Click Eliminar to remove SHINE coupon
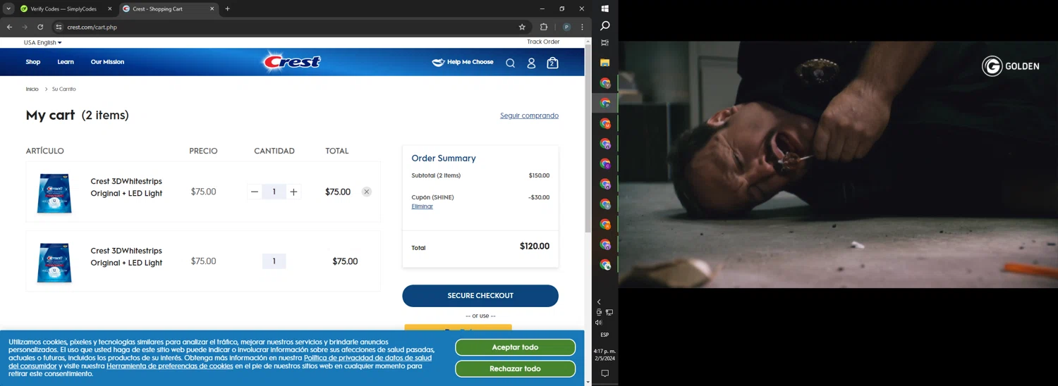 pyautogui.click(x=422, y=206)
